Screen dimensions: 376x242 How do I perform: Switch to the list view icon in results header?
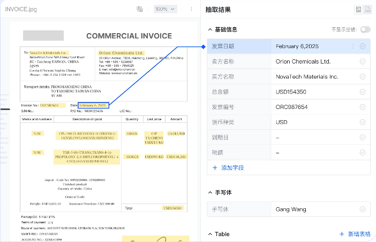pyautogui.click(x=358, y=9)
